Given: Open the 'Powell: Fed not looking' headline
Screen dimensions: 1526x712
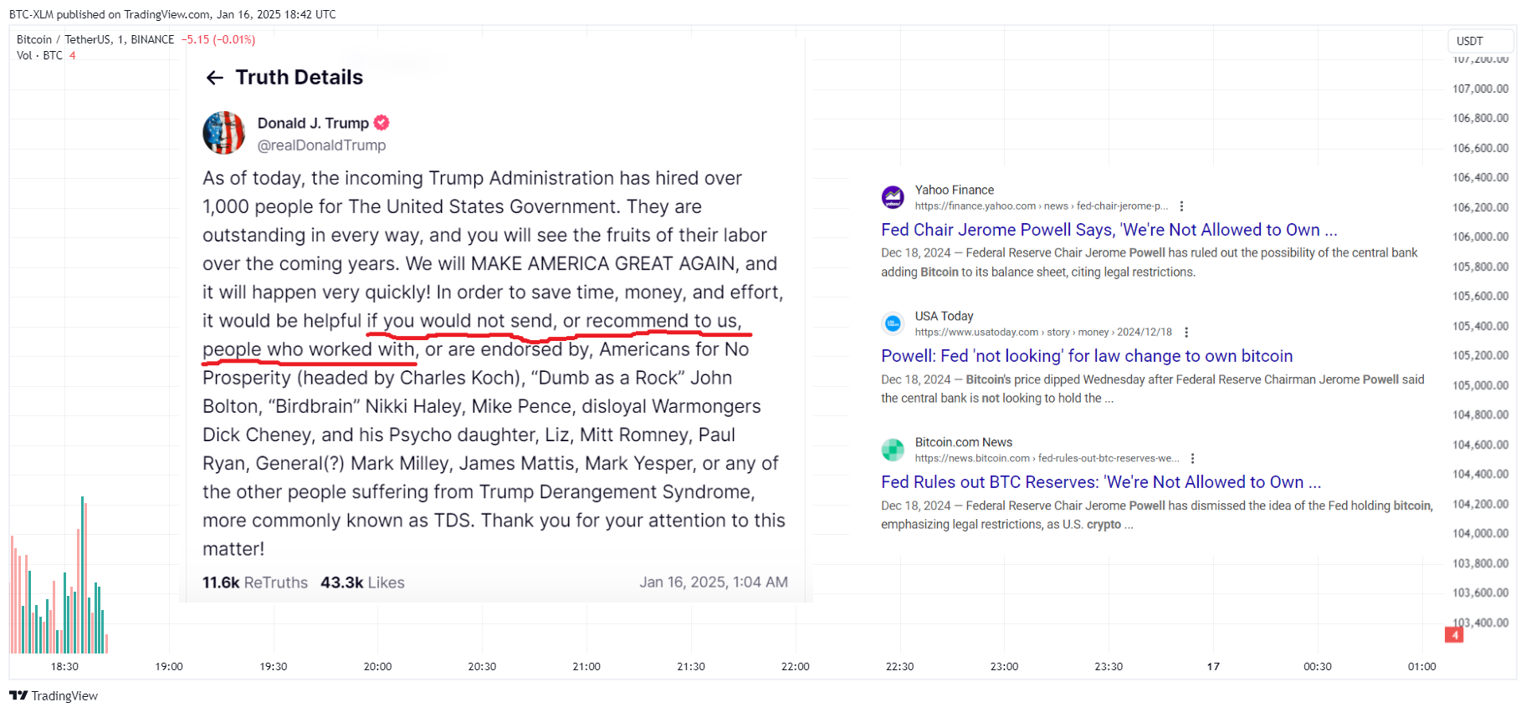Looking at the screenshot, I should point(1086,356).
